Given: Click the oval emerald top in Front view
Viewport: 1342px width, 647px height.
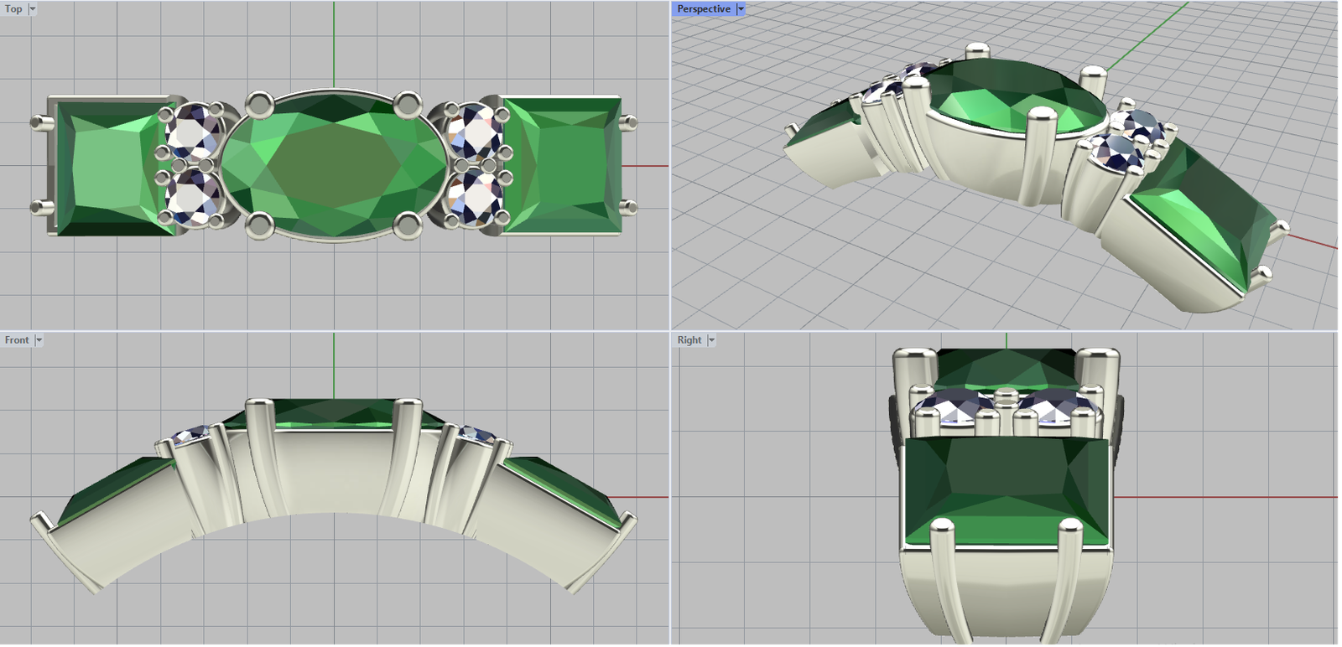Looking at the screenshot, I should pos(335,411).
